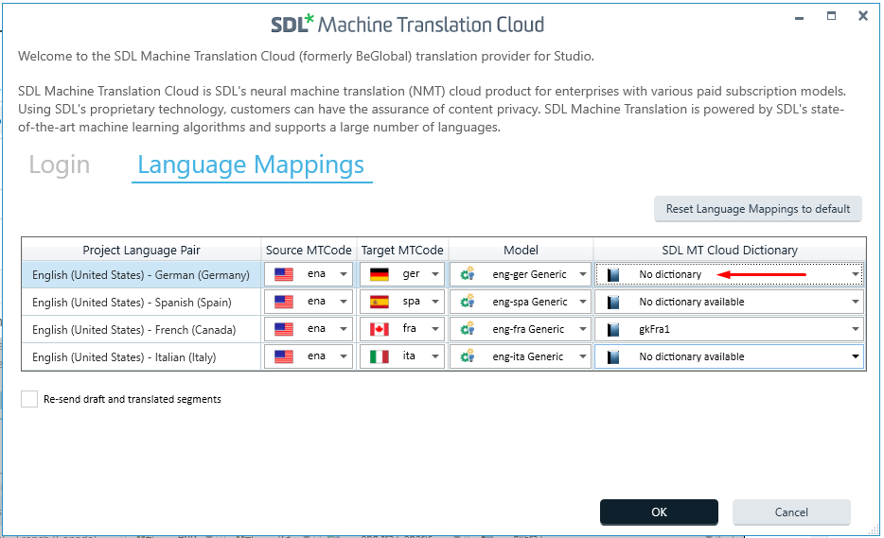Click the dictionary book icon in Italian row
Viewport: 884px width, 538px height.
point(613,357)
